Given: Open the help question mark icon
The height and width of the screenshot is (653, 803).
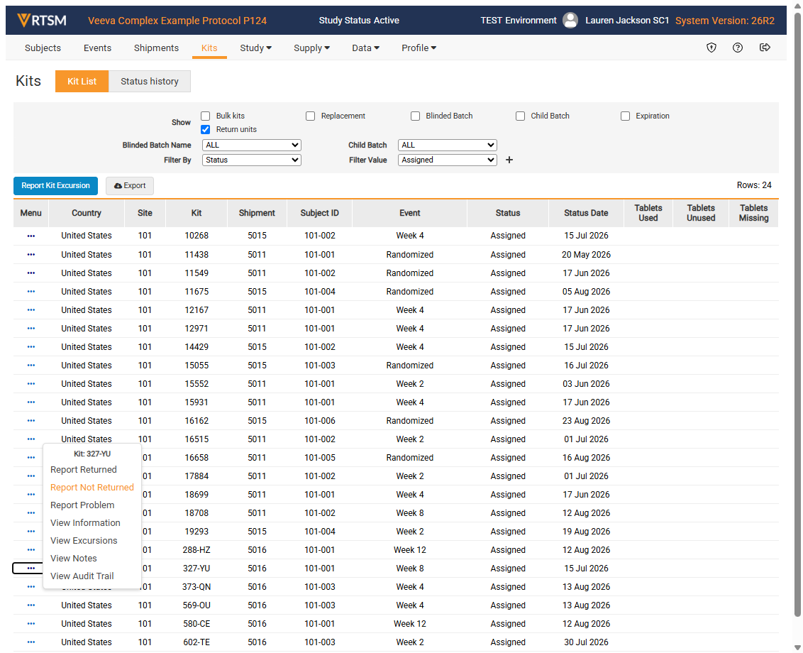Looking at the screenshot, I should point(738,48).
